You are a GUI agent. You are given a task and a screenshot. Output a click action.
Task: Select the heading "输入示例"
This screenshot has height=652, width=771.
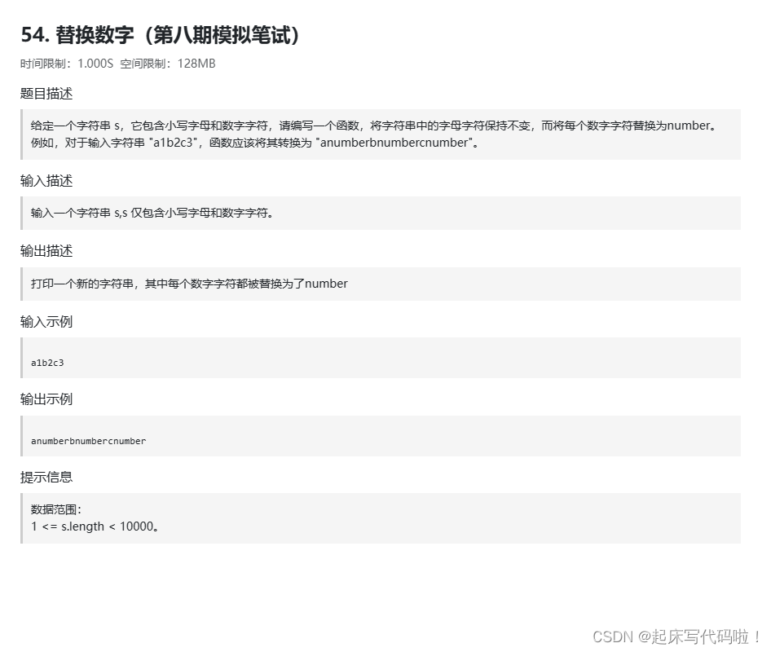pyautogui.click(x=46, y=322)
